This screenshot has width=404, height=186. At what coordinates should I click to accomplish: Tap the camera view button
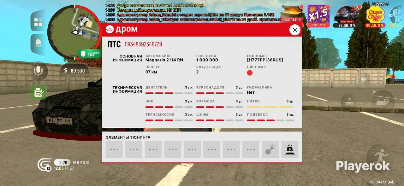click(x=365, y=79)
